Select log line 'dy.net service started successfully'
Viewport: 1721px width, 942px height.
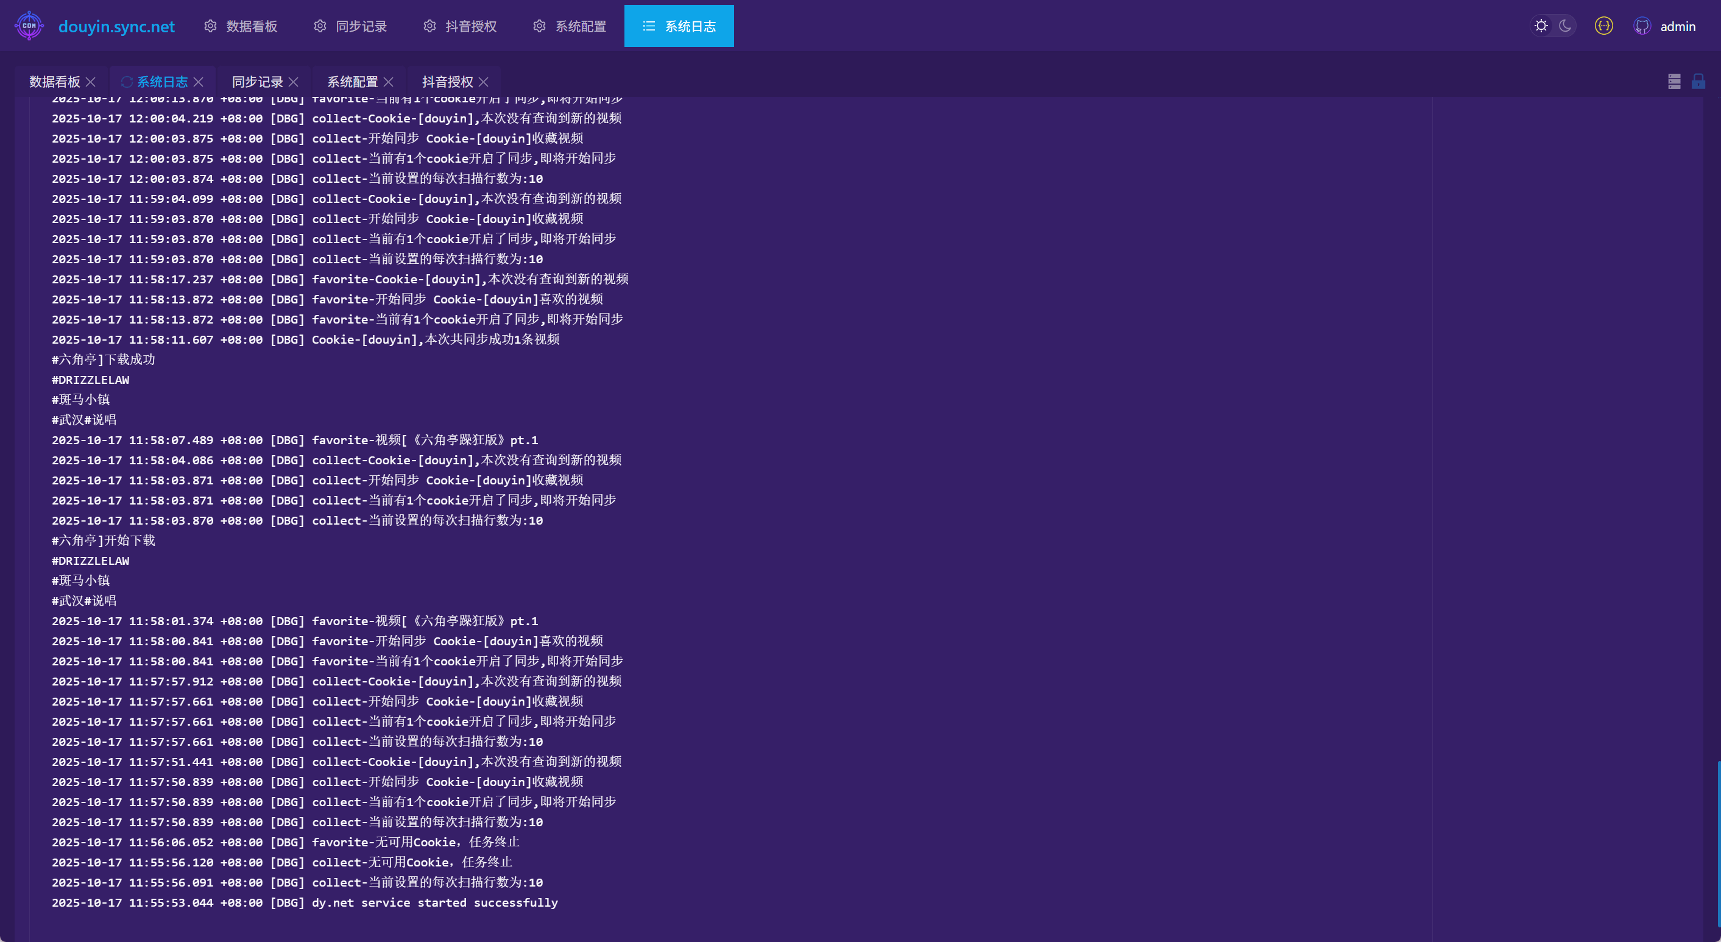305,902
